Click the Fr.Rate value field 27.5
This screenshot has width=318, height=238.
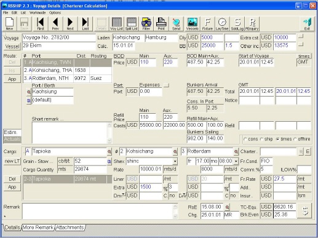tap(285, 179)
